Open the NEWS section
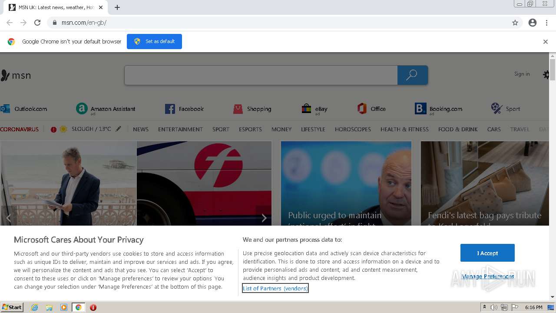556x313 pixels. pos(141,129)
